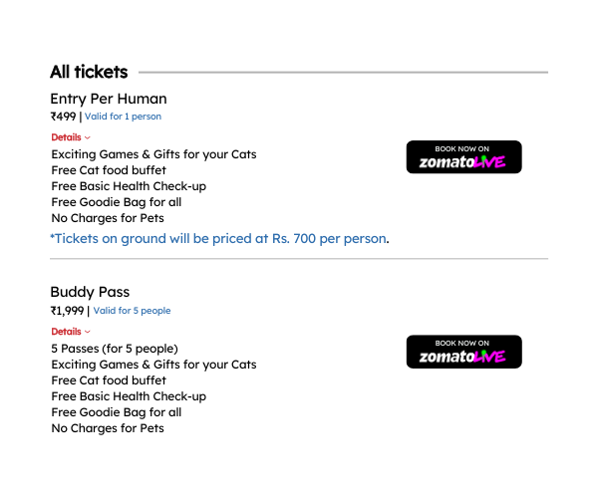Click the Zomato Live logo in second button
The height and width of the screenshot is (498, 598).
click(462, 357)
